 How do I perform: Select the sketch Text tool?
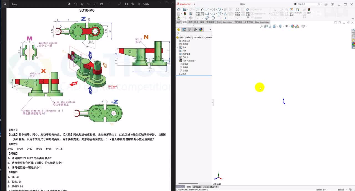point(225,14)
